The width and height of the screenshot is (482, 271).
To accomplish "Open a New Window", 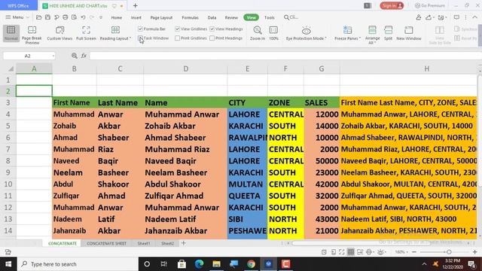I will coord(408,33).
